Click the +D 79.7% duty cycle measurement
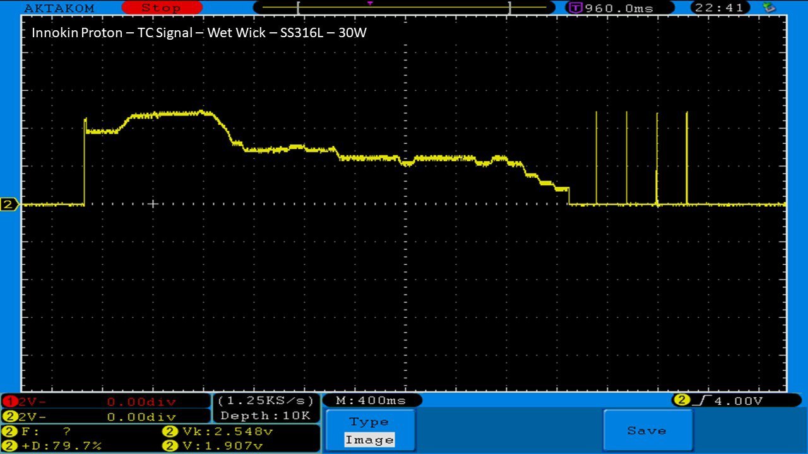 click(53, 446)
